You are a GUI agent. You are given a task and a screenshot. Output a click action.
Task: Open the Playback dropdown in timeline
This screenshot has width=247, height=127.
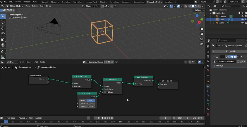click(x=12, y=118)
